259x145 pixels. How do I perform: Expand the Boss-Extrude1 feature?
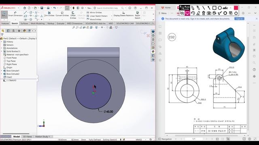pos(2,71)
